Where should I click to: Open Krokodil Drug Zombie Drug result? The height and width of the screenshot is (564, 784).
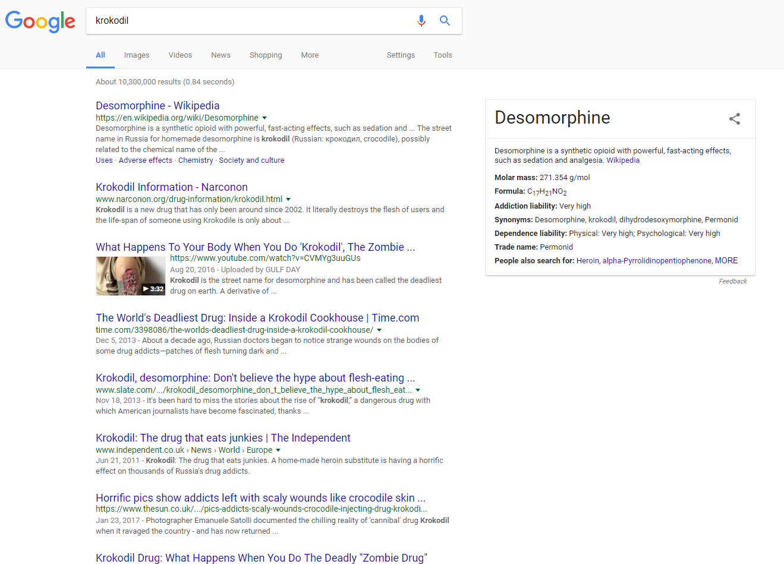click(261, 558)
